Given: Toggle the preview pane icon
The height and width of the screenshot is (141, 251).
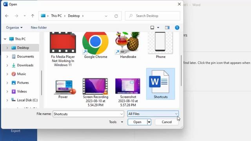Looking at the screenshot, I should [x=167, y=28].
